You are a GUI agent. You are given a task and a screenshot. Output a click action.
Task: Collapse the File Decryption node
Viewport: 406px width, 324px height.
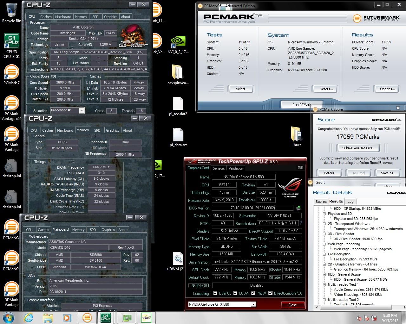(324, 254)
